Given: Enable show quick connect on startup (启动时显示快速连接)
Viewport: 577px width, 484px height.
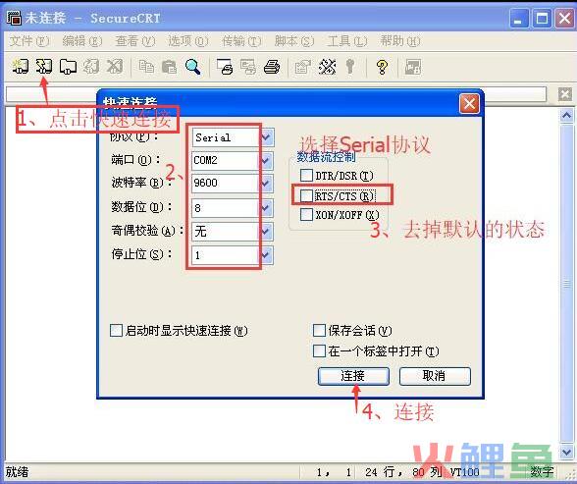Looking at the screenshot, I should click(116, 330).
